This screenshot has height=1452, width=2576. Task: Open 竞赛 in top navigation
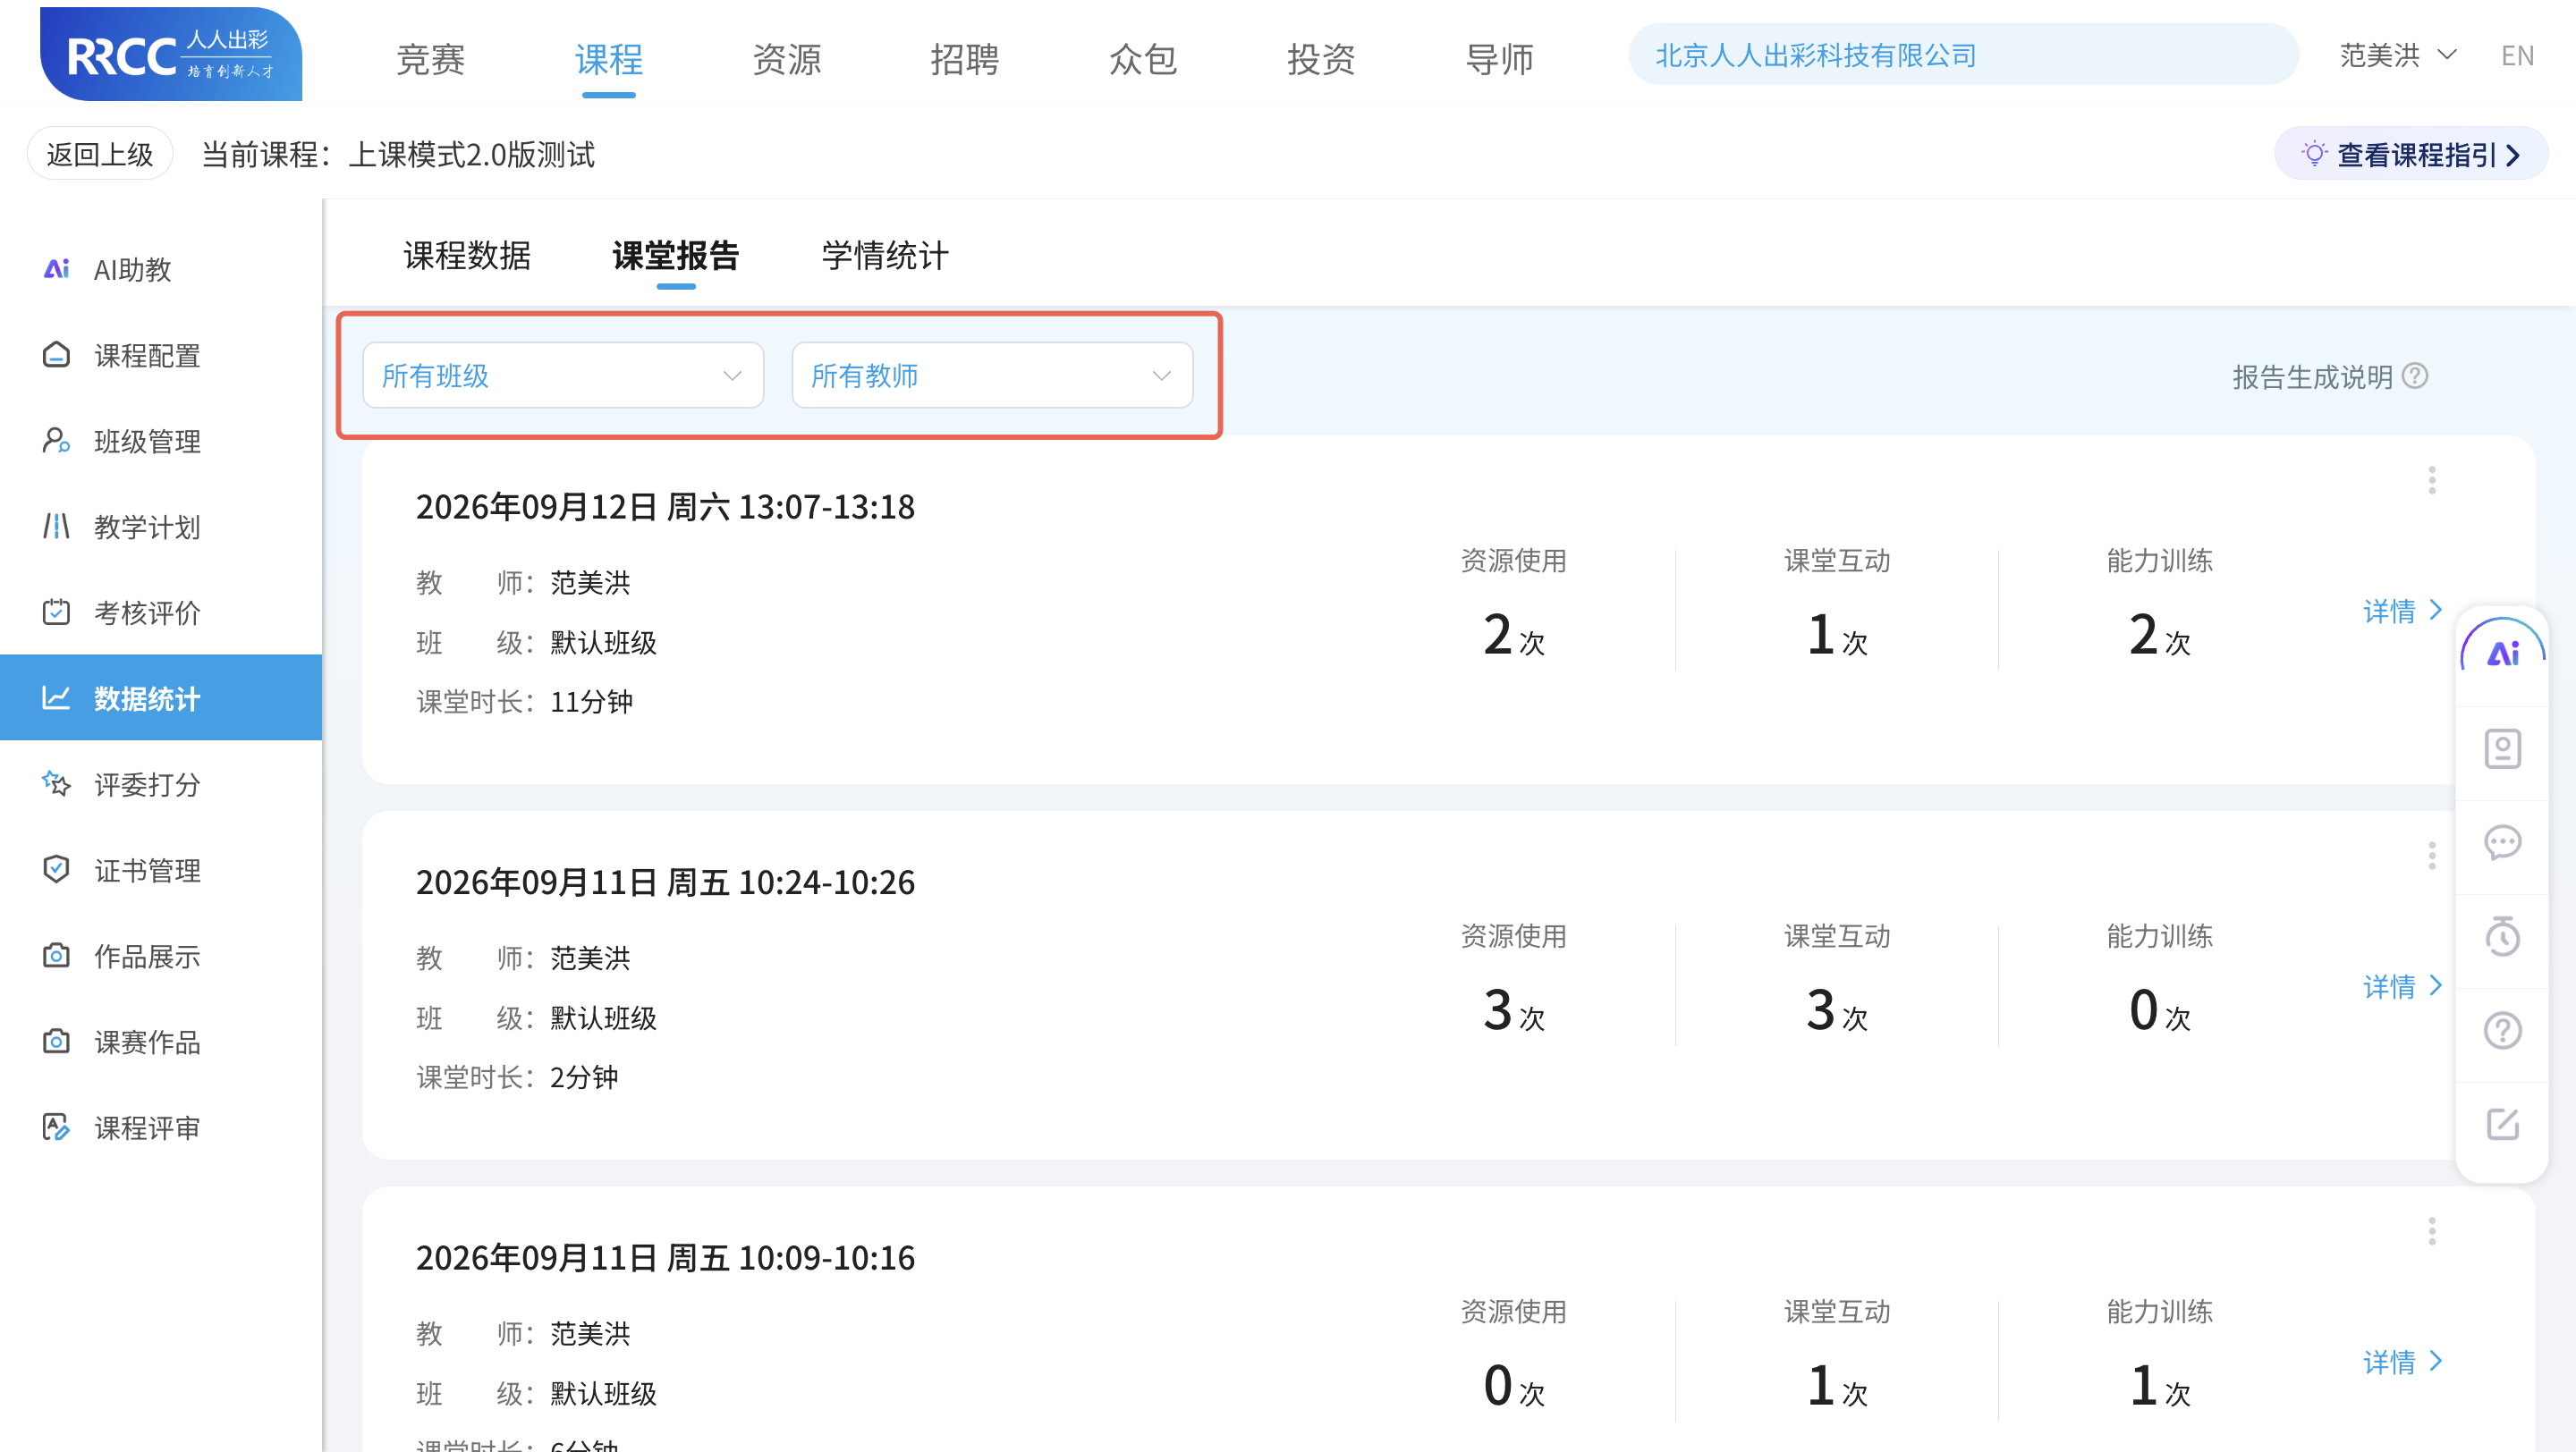click(431, 59)
